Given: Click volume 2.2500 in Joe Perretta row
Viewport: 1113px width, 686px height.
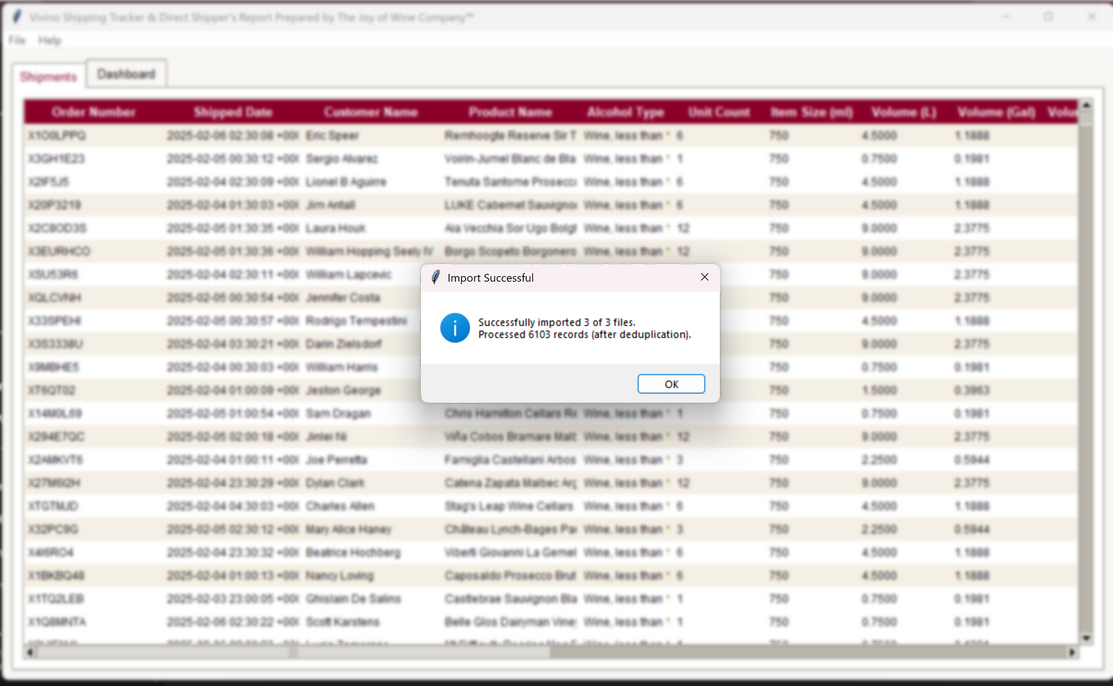Looking at the screenshot, I should pyautogui.click(x=879, y=460).
